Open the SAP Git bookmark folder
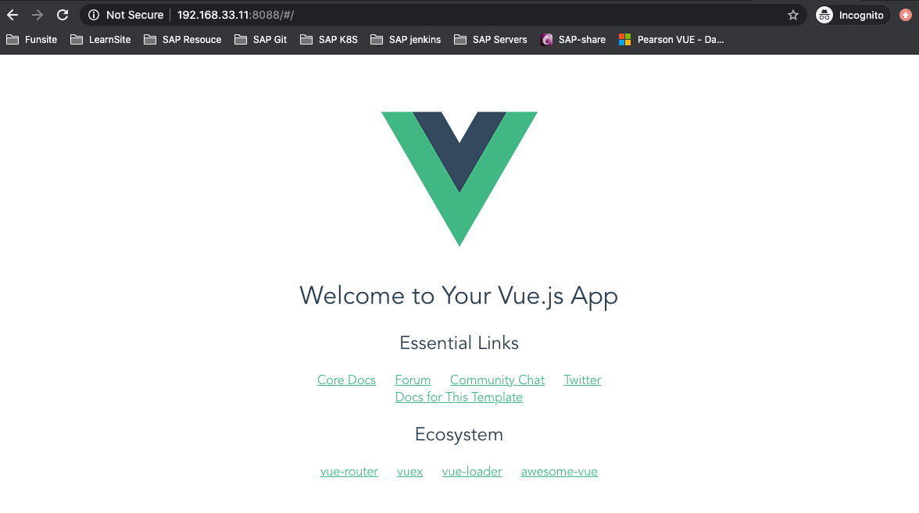 pos(261,40)
